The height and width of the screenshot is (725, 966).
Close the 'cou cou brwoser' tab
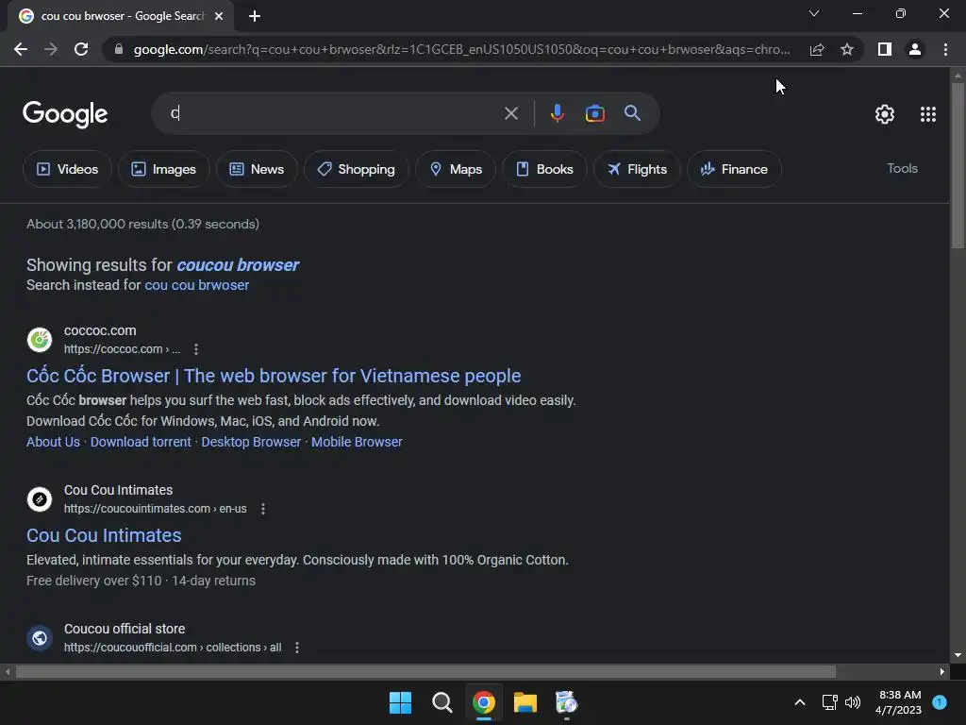219,16
